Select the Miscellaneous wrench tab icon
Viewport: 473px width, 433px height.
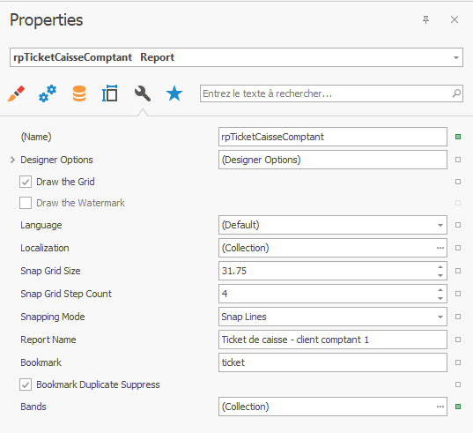(x=143, y=93)
